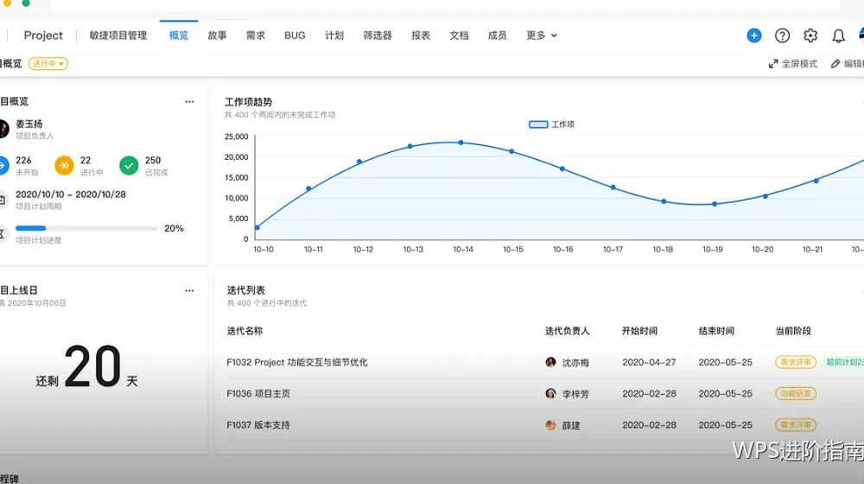Click the blue plus create icon
This screenshot has width=864, height=484.
click(753, 35)
